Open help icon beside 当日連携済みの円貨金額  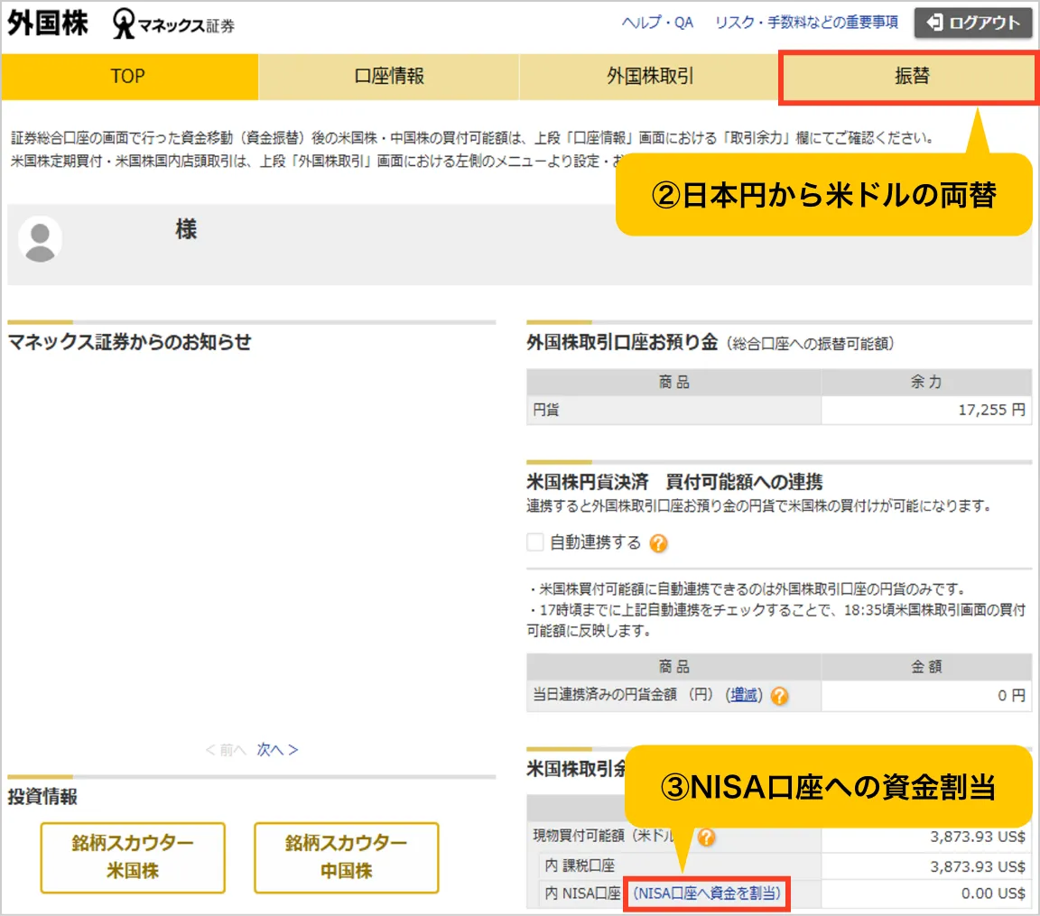point(779,696)
